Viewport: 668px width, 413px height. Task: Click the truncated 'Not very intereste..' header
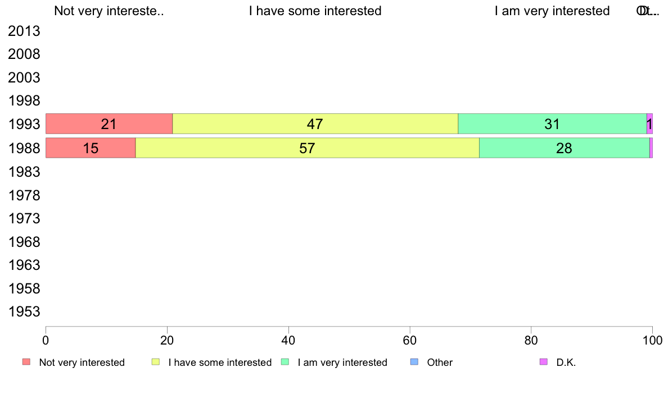[x=109, y=11]
